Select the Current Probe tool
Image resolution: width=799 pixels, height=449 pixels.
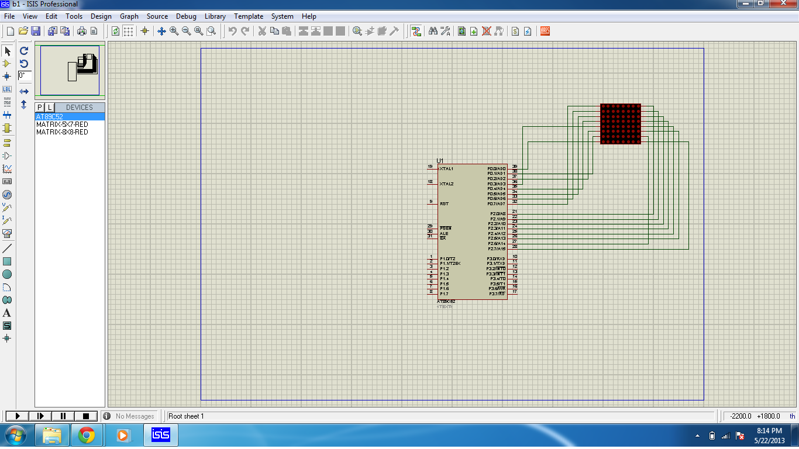click(7, 220)
